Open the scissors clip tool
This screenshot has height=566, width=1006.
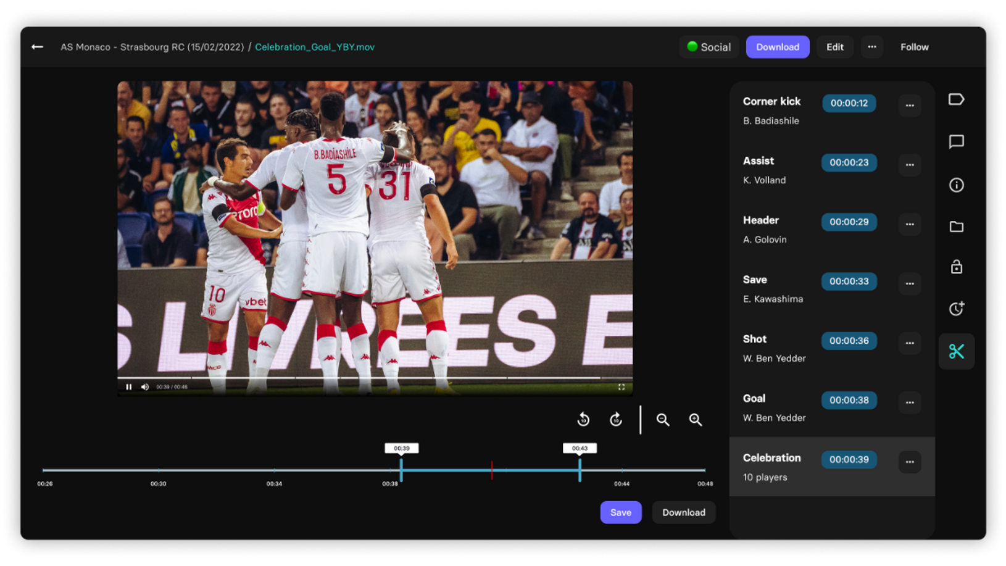[956, 351]
